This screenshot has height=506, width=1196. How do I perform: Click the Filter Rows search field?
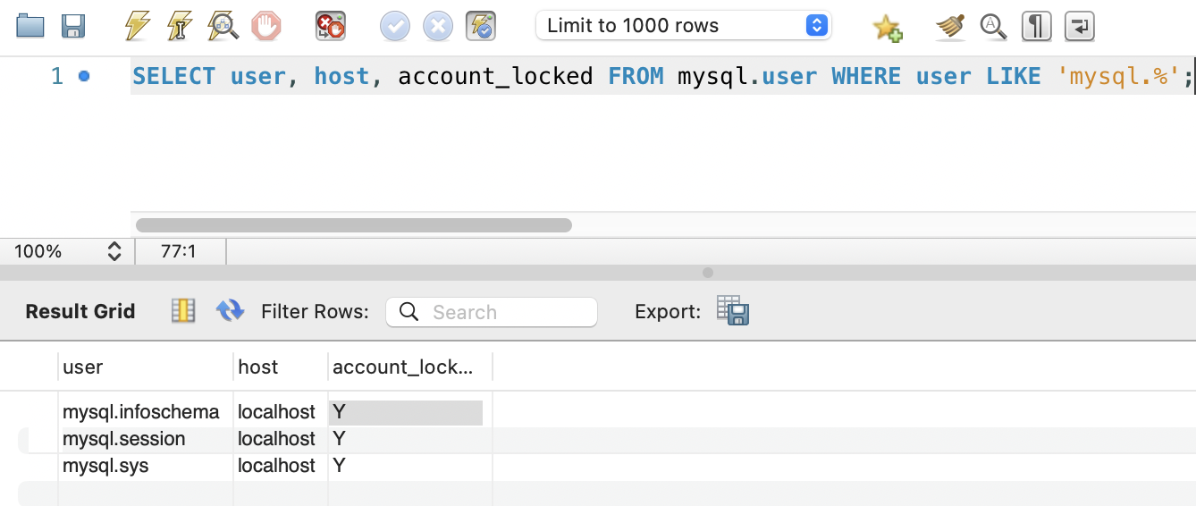(492, 312)
